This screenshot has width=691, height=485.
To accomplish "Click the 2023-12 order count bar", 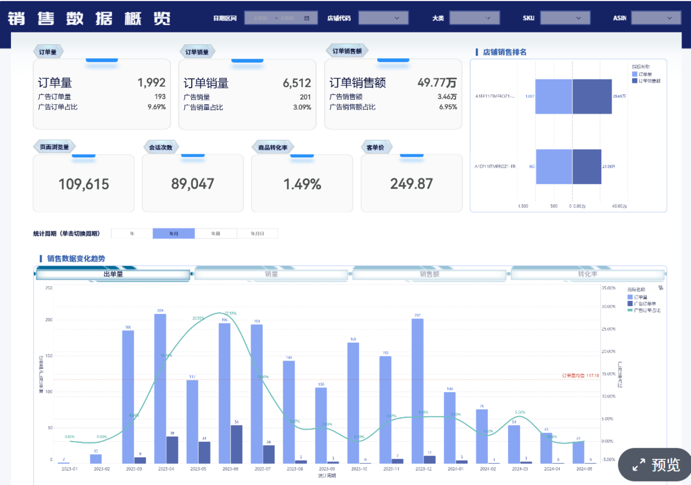I will click(x=417, y=391).
